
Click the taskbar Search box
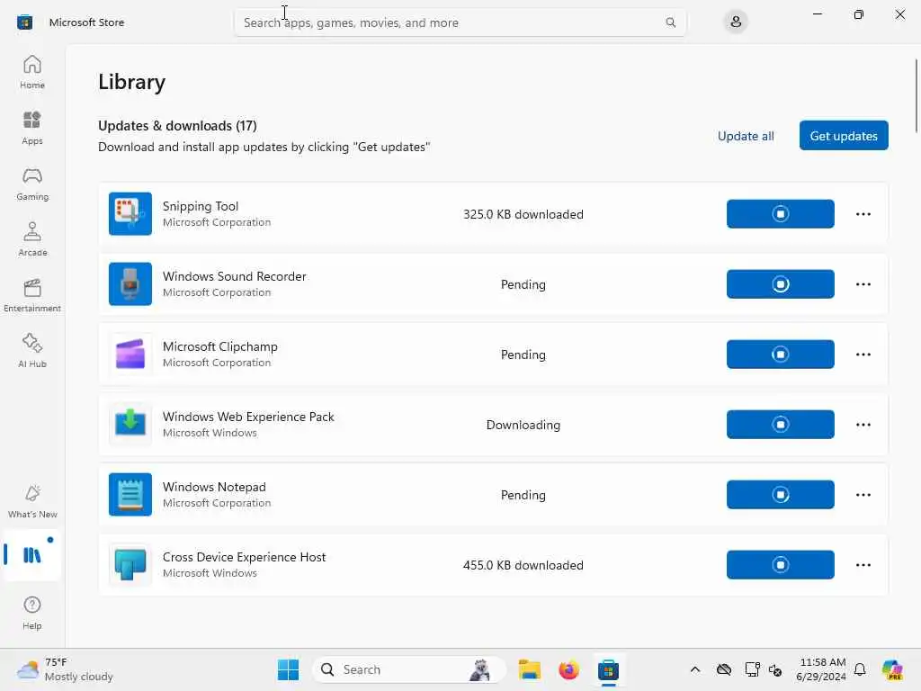click(409, 669)
